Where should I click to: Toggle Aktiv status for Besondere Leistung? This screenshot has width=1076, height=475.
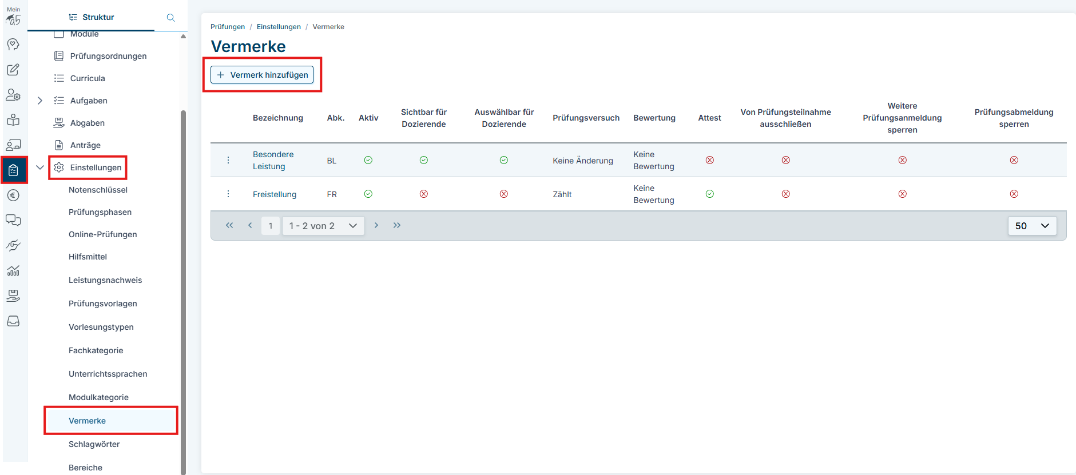[x=368, y=160]
